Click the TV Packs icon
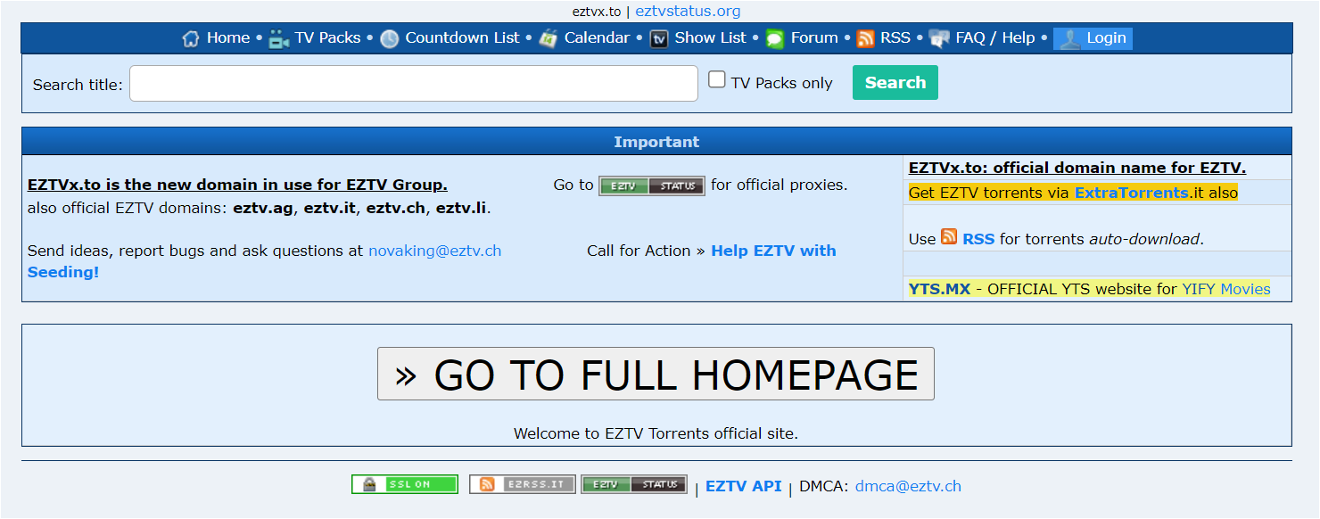Image resolution: width=1320 pixels, height=519 pixels. pos(280,38)
